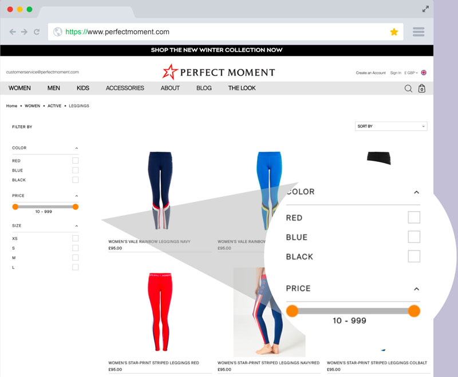458x377 pixels.
Task: Open the navy Vale Rainbow leggings image
Action: click(x=160, y=191)
